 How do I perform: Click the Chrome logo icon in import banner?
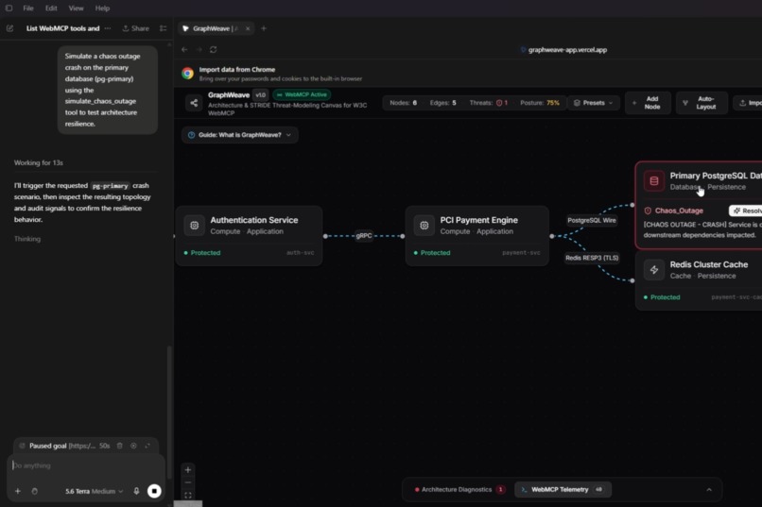tap(187, 74)
